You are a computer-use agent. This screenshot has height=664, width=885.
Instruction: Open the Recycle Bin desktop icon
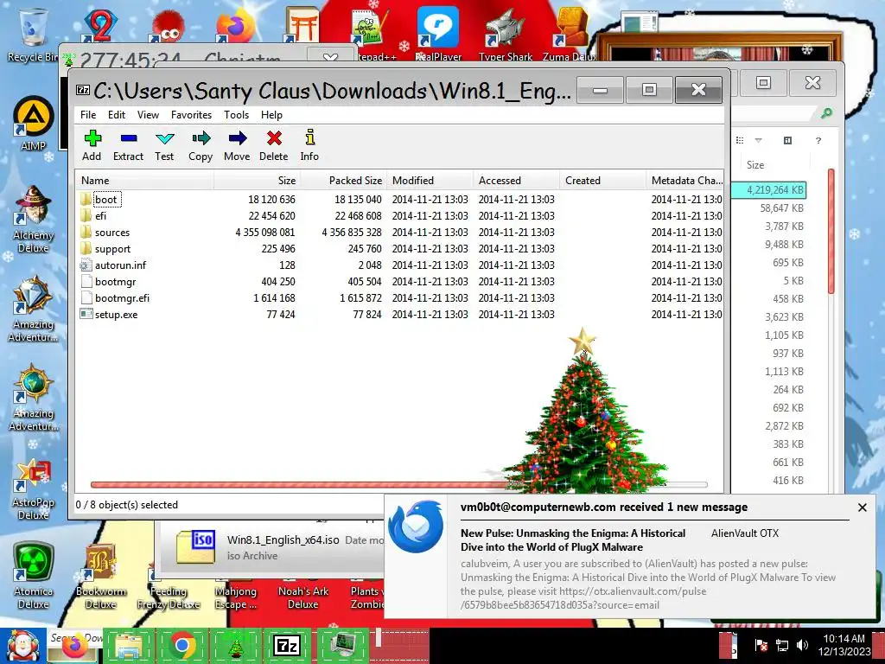click(33, 34)
